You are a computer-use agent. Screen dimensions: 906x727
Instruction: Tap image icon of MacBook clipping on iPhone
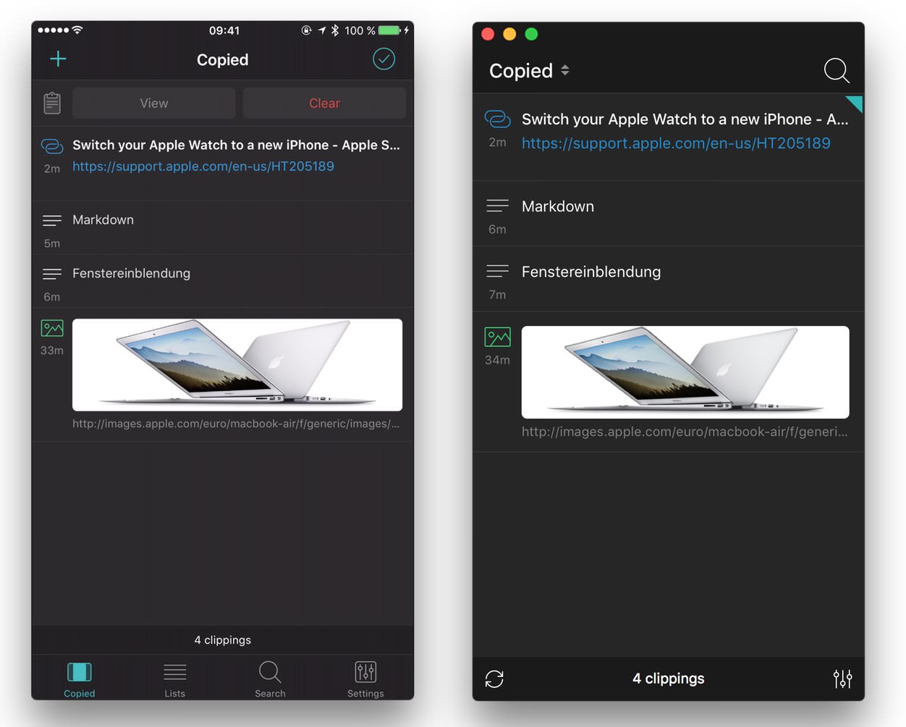coord(52,329)
